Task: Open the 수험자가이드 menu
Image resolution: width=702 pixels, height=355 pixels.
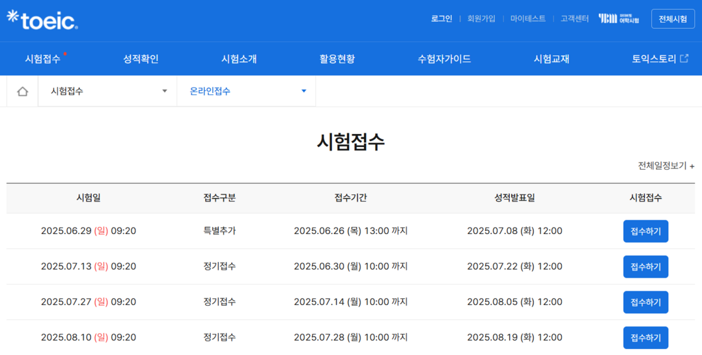Action: 444,59
